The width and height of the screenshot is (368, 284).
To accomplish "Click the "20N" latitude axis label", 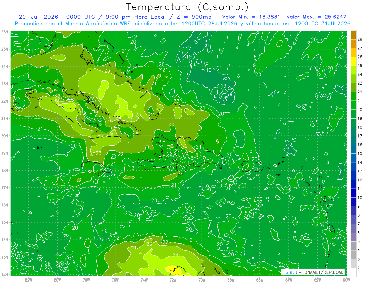I will (x=5, y=136).
